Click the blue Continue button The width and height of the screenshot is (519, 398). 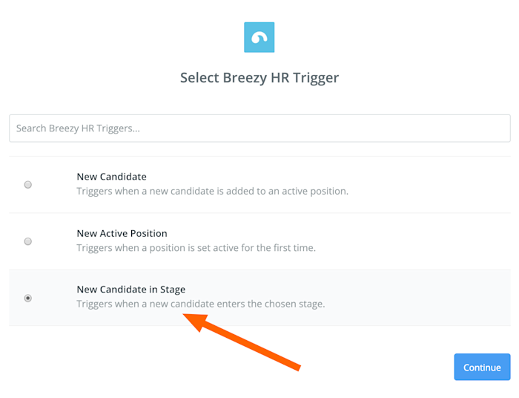482,367
